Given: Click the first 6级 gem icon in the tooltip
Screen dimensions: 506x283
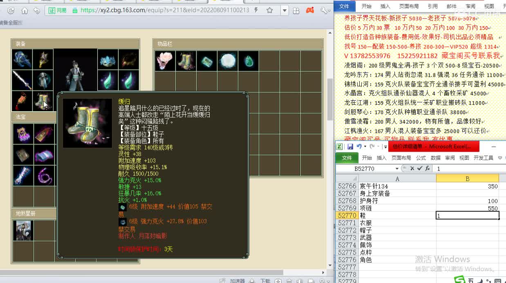Looking at the screenshot, I should (122, 207).
